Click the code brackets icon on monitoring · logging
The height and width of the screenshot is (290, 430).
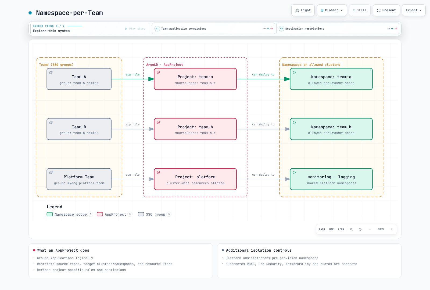pos(294,172)
